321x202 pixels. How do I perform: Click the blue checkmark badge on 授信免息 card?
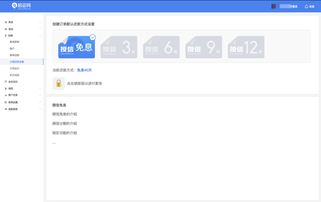pyautogui.click(x=93, y=38)
